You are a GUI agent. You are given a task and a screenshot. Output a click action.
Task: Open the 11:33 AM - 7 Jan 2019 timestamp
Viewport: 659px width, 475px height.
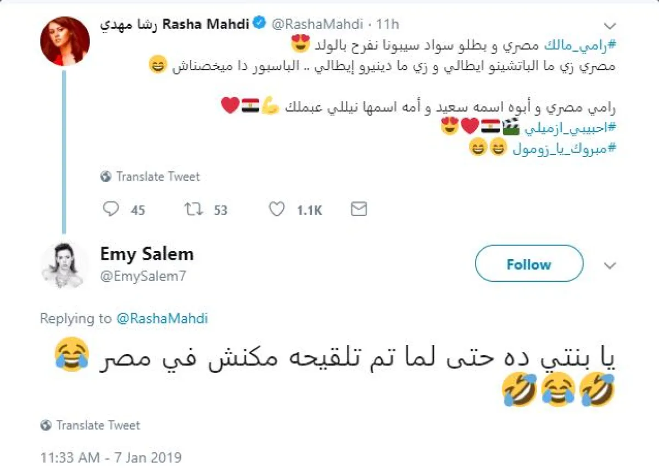coord(111,457)
